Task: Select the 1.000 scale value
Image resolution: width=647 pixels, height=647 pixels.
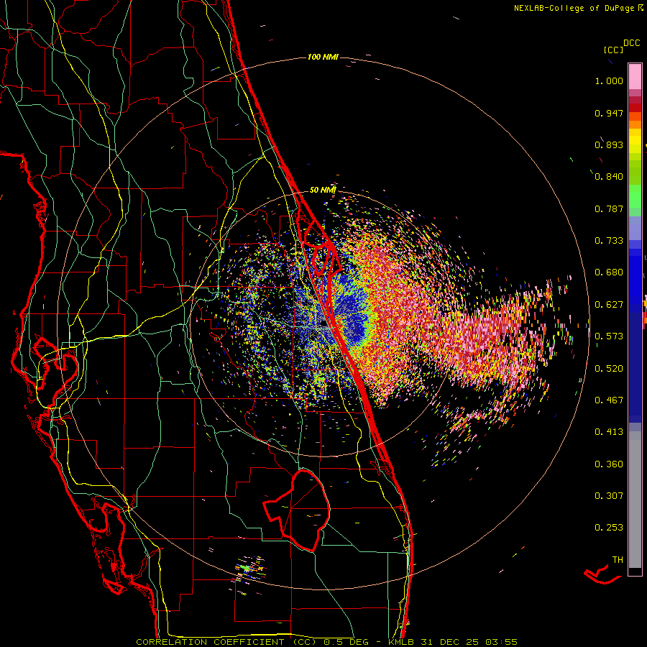Action: (x=609, y=81)
